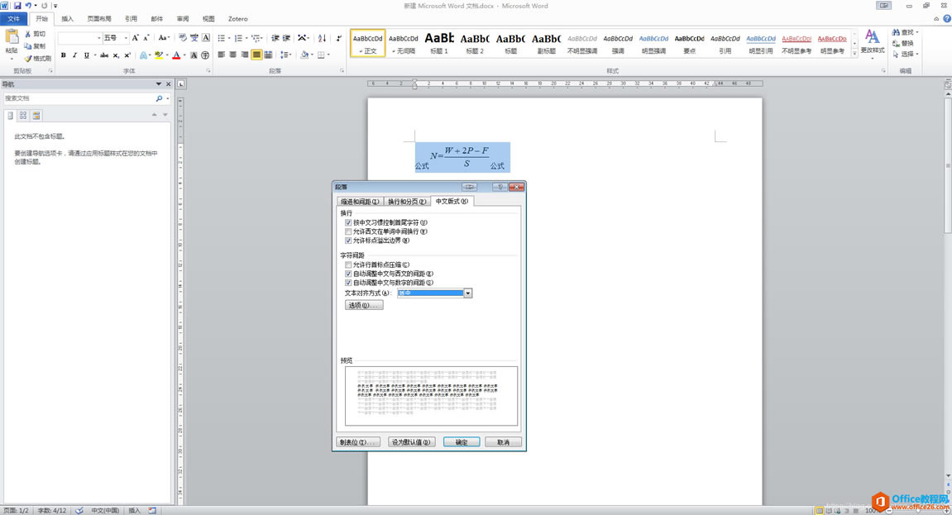Click the 确定 button
The image size is (952, 515).
pos(462,442)
